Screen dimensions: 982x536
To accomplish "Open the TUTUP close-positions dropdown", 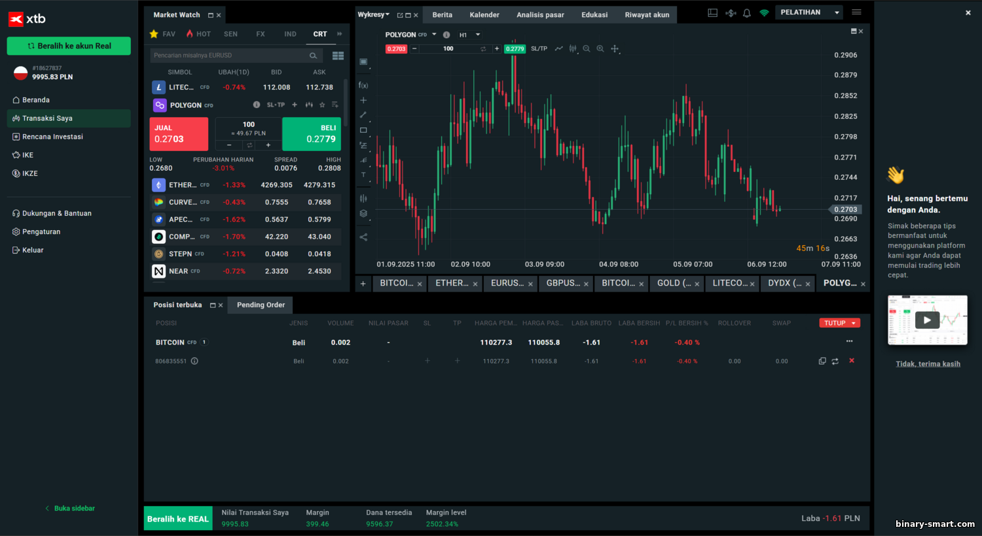I will (x=839, y=323).
